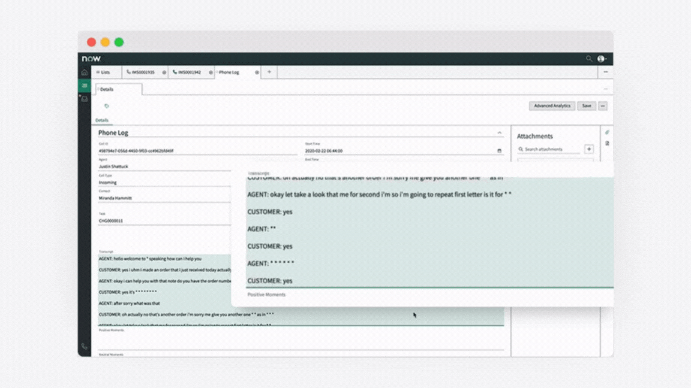Click the calendar icon next to Start Time
The width and height of the screenshot is (691, 388).
pos(499,151)
